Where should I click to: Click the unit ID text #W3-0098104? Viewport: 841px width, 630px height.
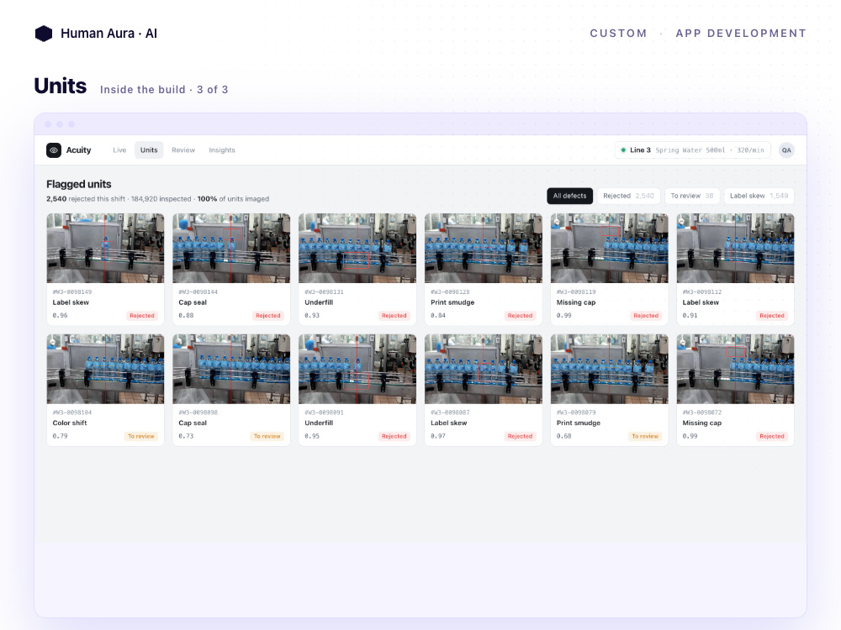click(x=71, y=412)
